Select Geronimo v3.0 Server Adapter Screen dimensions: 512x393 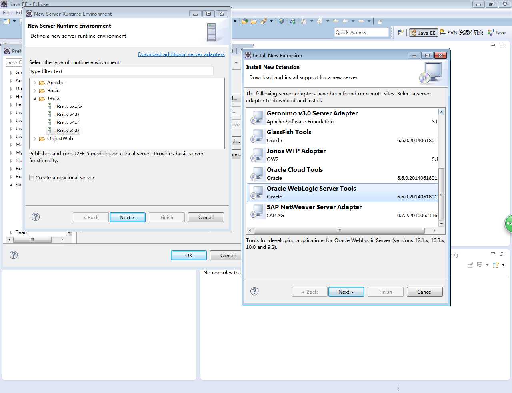(343, 117)
